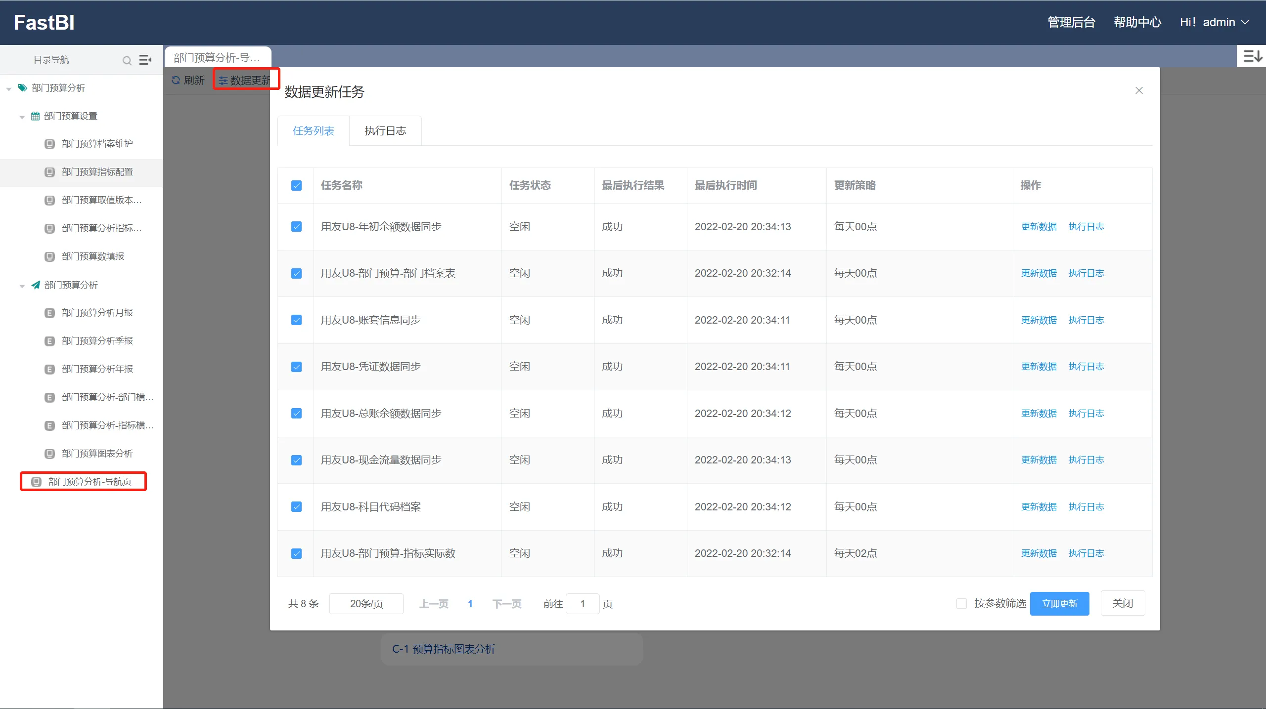Click the FastBI logo
This screenshot has width=1266, height=709.
click(44, 22)
